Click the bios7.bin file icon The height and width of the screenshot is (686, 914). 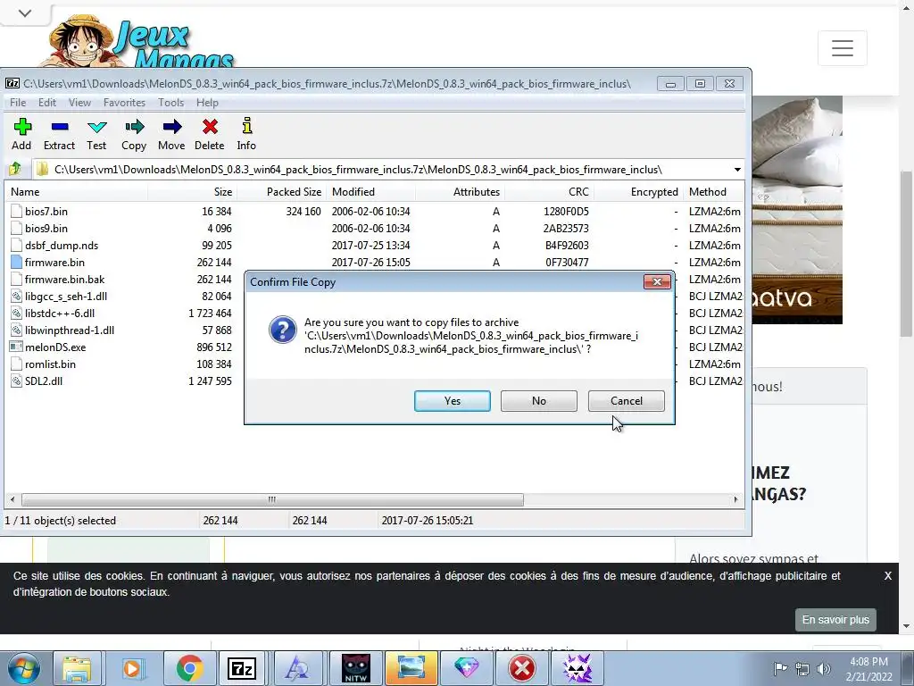pos(16,211)
